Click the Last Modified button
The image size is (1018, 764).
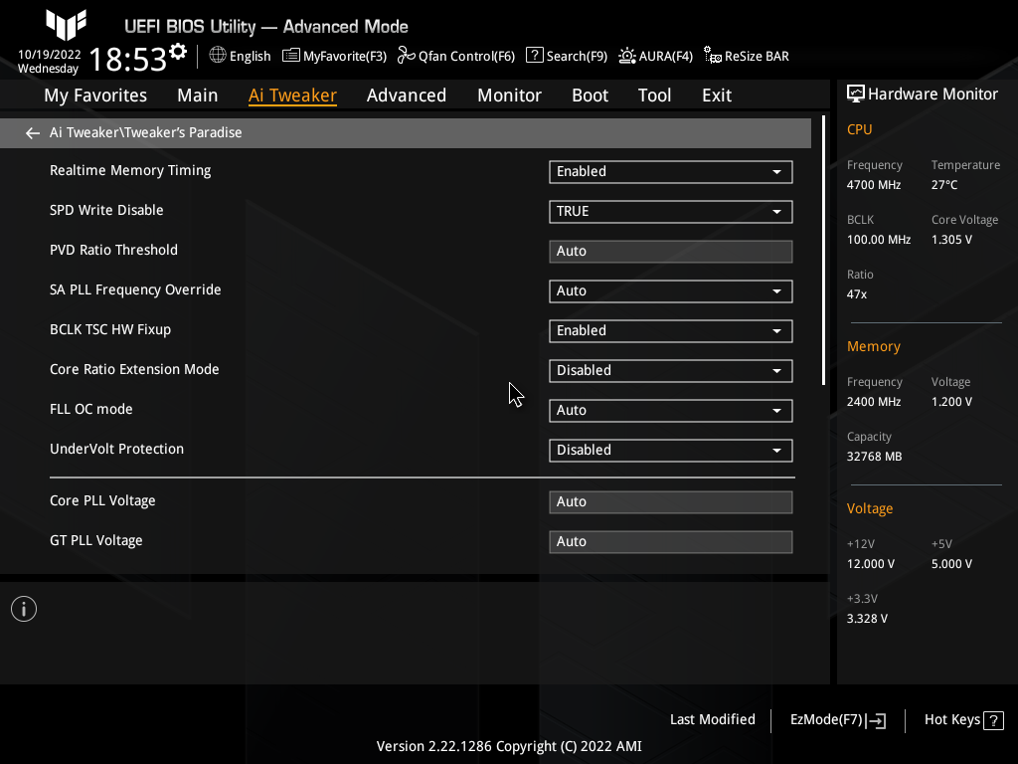(712, 719)
